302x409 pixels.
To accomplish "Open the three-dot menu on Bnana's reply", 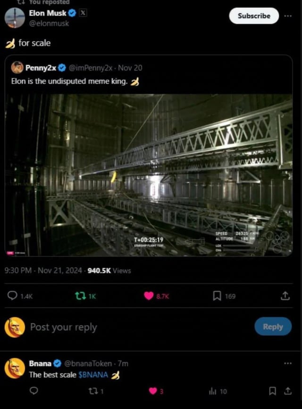I will [x=288, y=363].
